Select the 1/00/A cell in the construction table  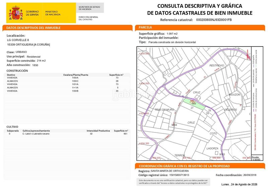[75, 78]
